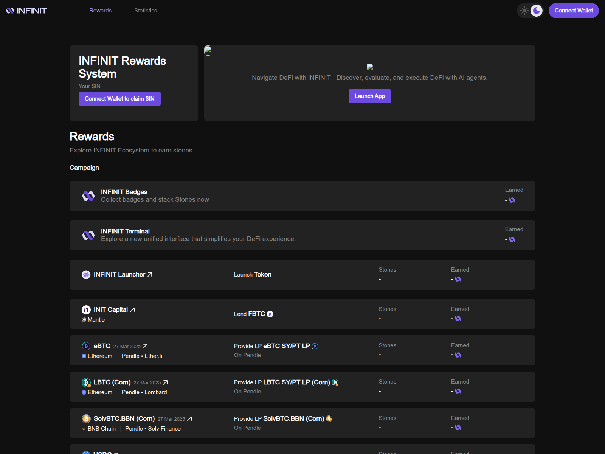The height and width of the screenshot is (454, 605).
Task: Click the FBTC token icon
Action: click(x=270, y=314)
